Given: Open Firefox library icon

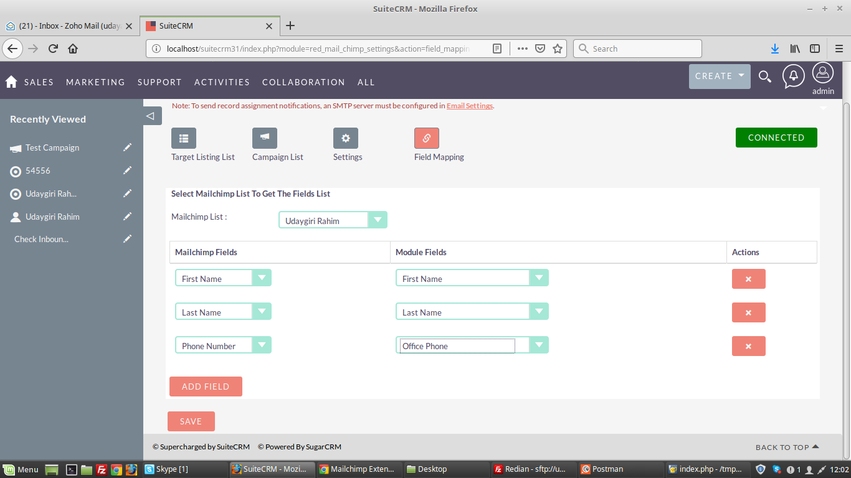Looking at the screenshot, I should coord(795,49).
